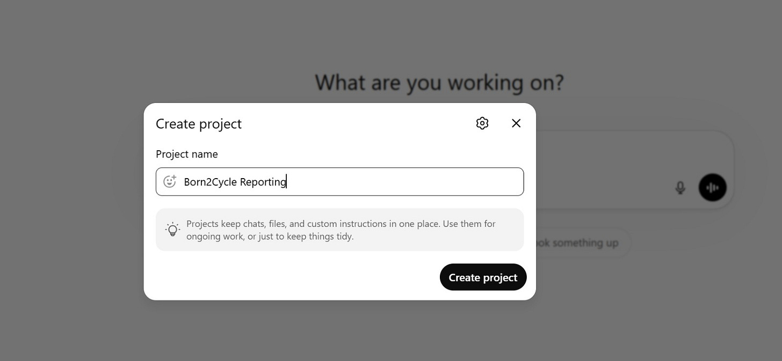Start dictation with the microphone icon

click(680, 188)
